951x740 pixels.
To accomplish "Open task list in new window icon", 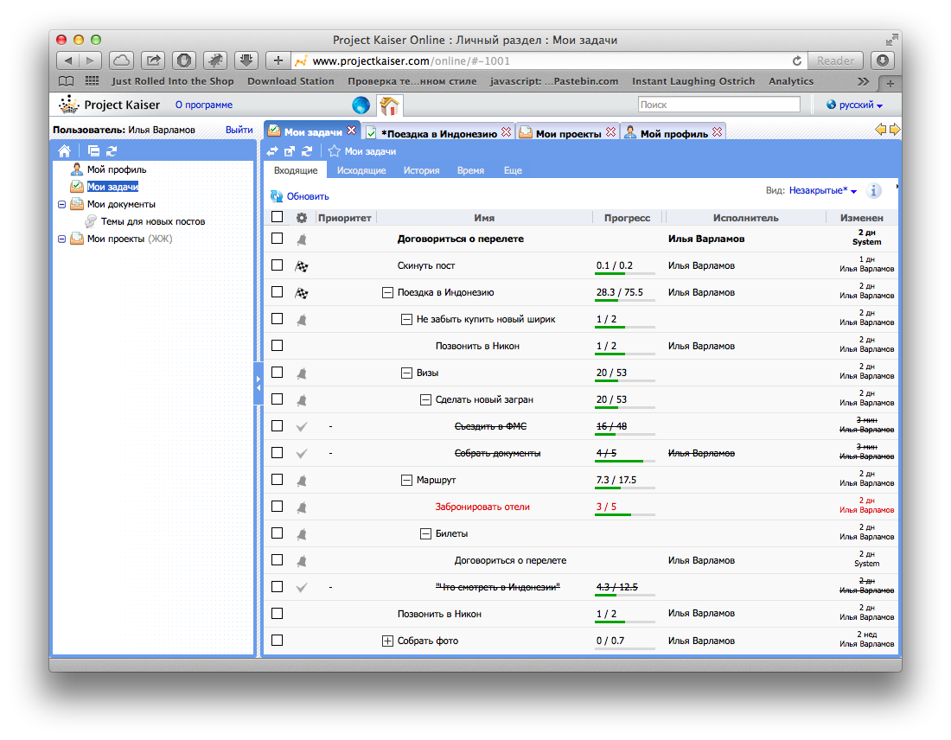I will [290, 151].
